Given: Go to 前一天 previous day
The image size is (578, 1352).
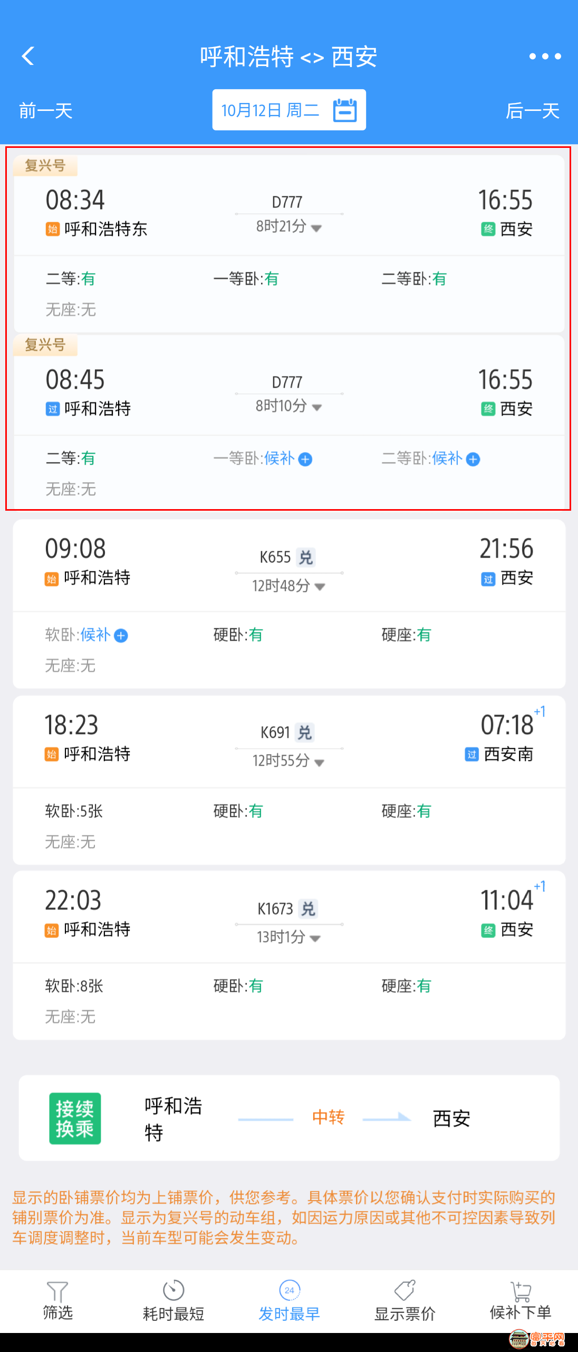Looking at the screenshot, I should tap(46, 111).
